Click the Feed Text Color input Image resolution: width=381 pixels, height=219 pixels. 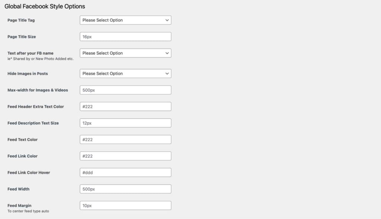pyautogui.click(x=125, y=139)
